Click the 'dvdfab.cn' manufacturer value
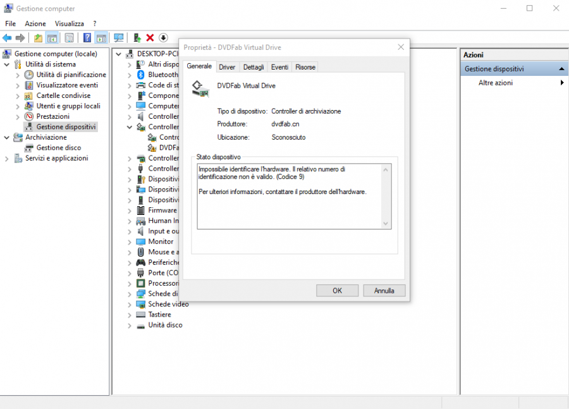 (285, 124)
